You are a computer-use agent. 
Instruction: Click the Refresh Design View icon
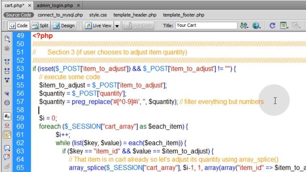272,25
